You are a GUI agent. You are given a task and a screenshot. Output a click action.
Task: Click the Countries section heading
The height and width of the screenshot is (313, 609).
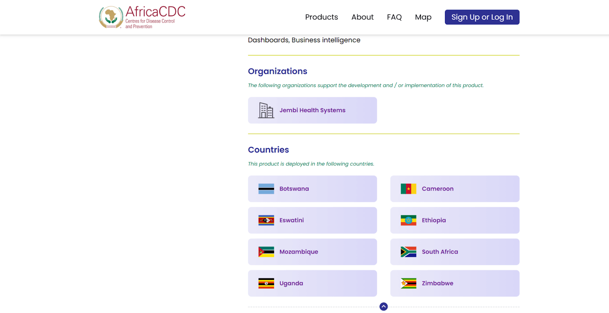pyautogui.click(x=268, y=150)
